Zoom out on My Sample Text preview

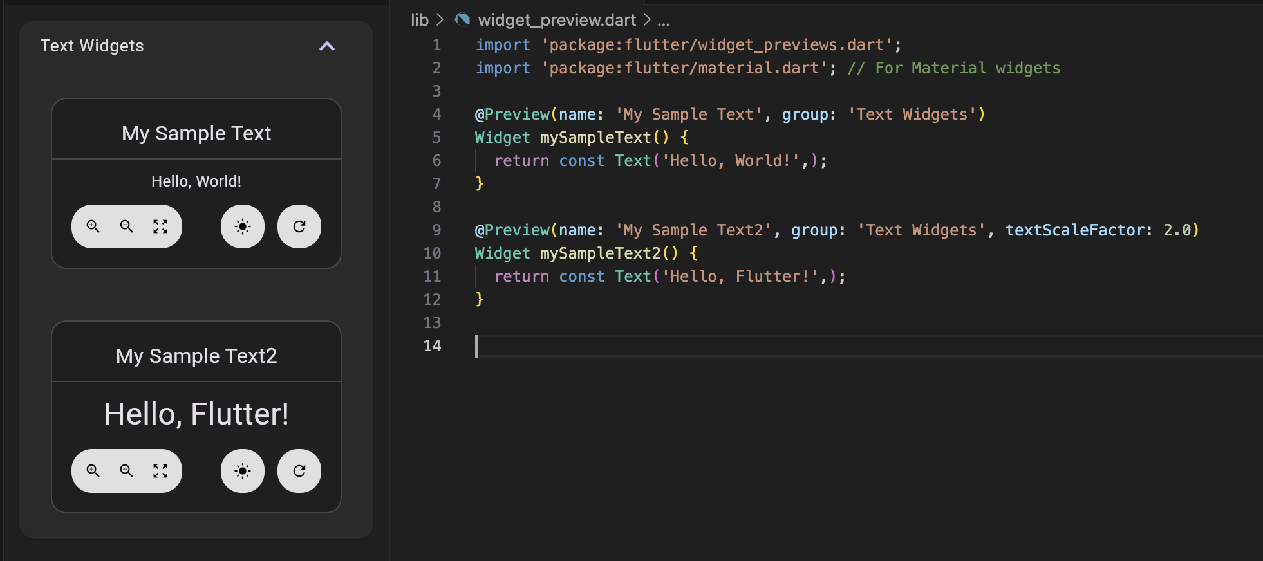pyautogui.click(x=127, y=226)
